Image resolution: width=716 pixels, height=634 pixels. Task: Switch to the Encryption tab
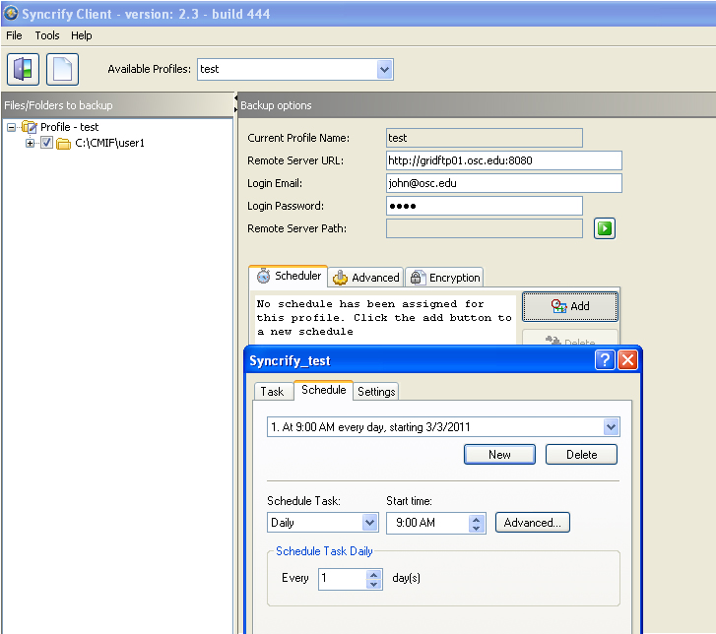[444, 278]
